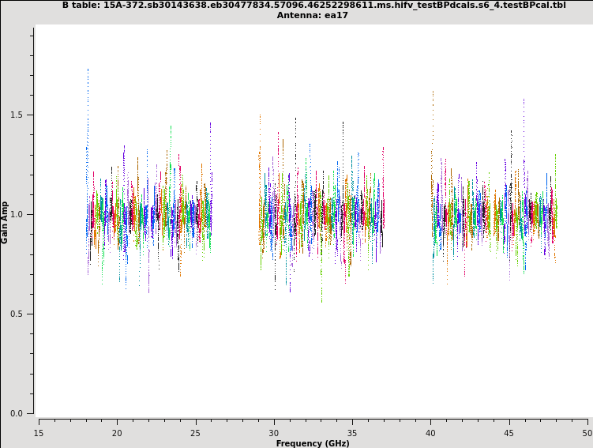Click the 1.5 y-axis tick label
This screenshot has height=448, width=593.
[16, 115]
